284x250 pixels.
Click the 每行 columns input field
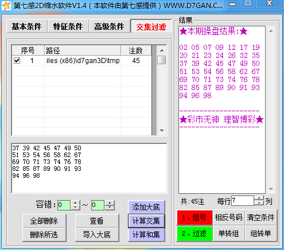click(243, 201)
